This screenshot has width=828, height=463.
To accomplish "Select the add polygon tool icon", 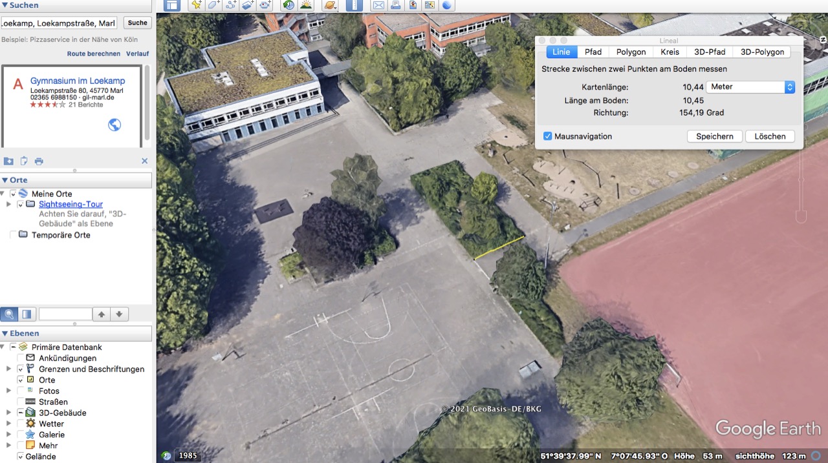I will (x=213, y=5).
